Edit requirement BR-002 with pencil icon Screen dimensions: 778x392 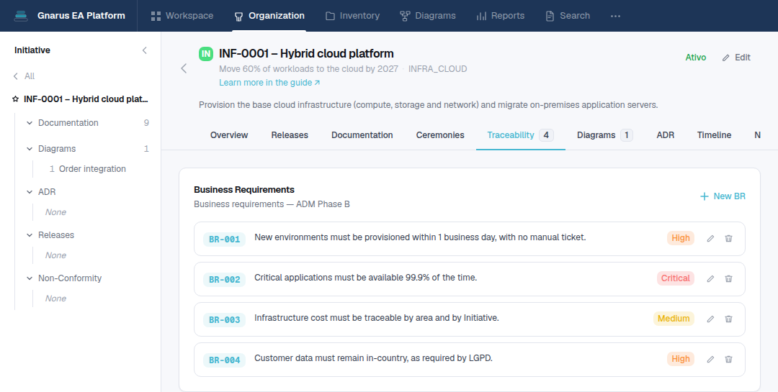click(x=710, y=278)
